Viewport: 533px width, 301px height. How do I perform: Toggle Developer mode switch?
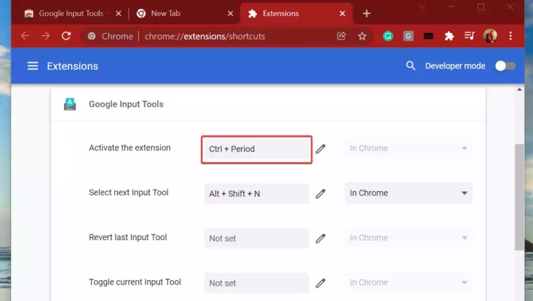click(x=505, y=66)
